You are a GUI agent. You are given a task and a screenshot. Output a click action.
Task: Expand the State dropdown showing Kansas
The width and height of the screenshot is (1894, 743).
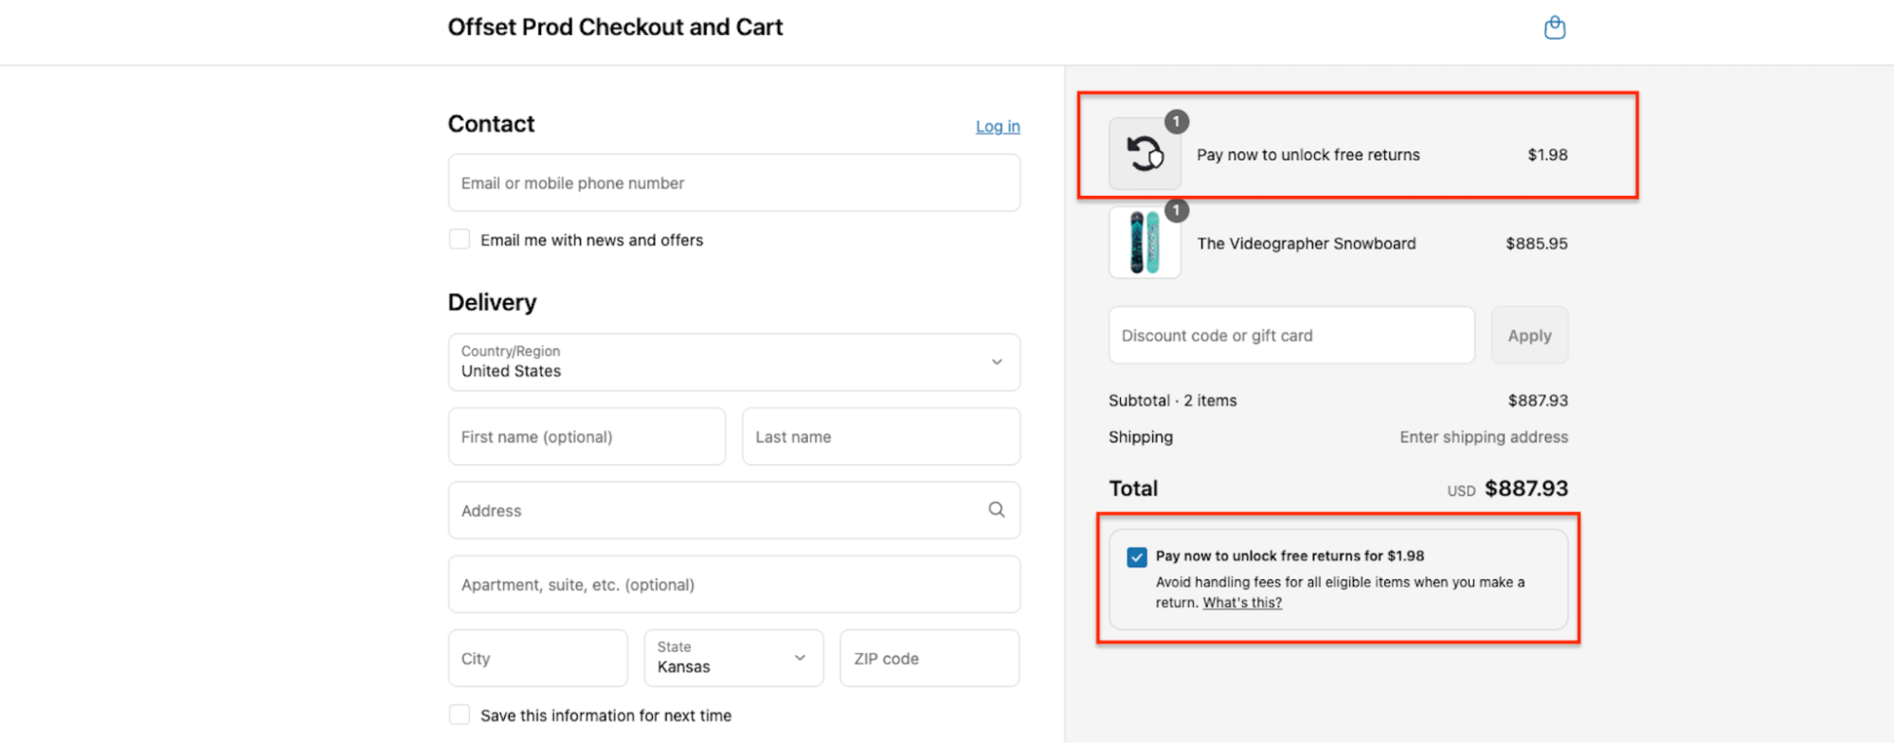pyautogui.click(x=733, y=658)
